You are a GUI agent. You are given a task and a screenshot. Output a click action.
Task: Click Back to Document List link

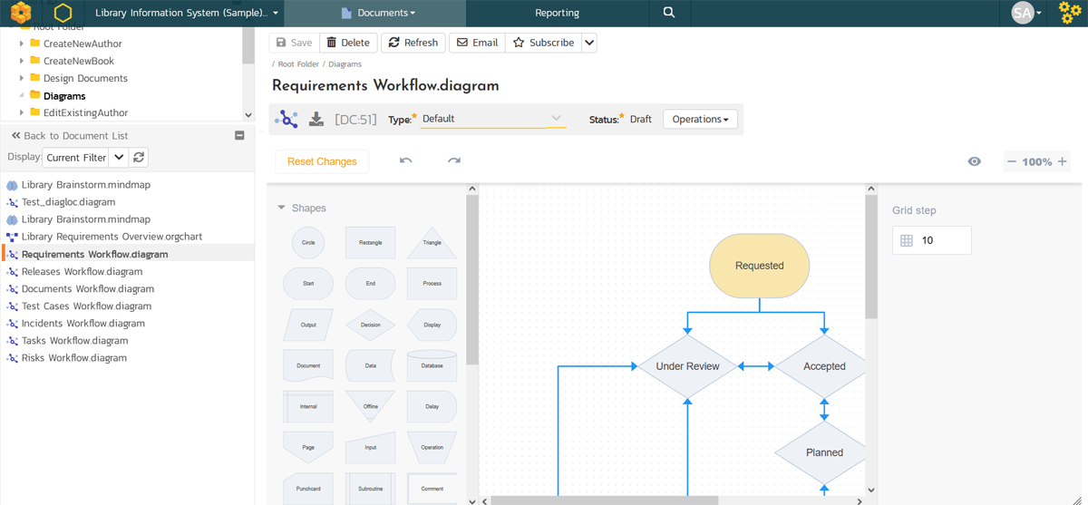coord(69,136)
